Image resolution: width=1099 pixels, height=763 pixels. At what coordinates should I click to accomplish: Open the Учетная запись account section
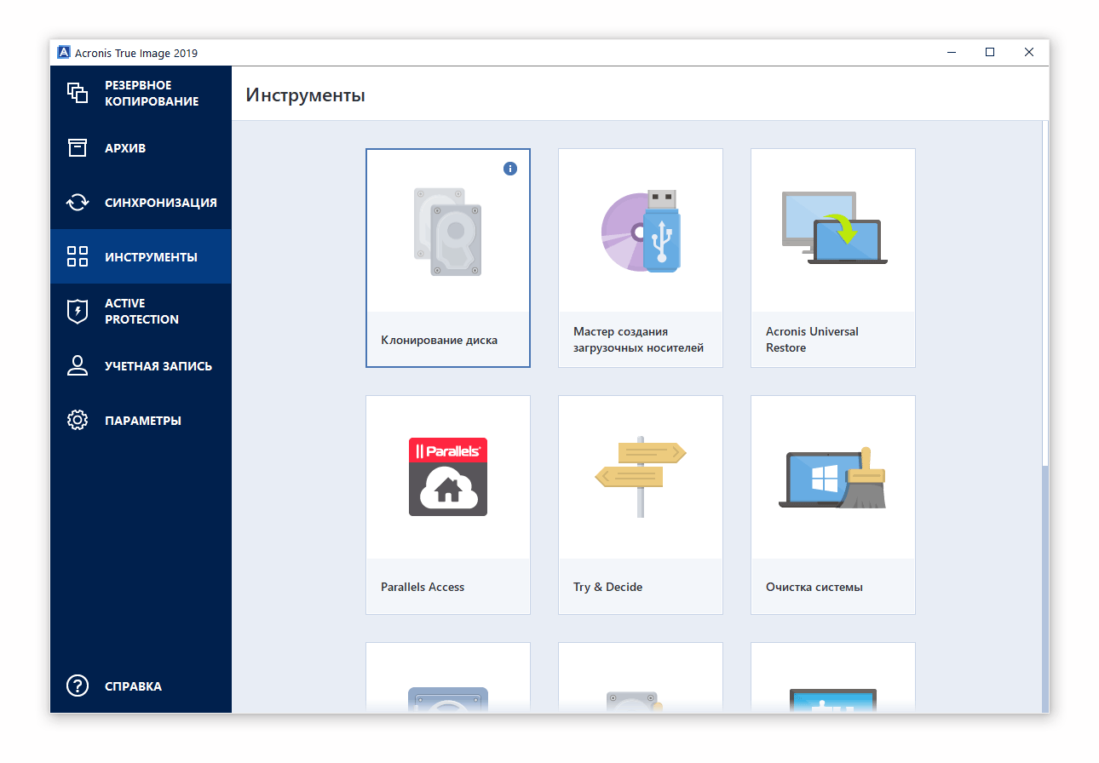[141, 365]
